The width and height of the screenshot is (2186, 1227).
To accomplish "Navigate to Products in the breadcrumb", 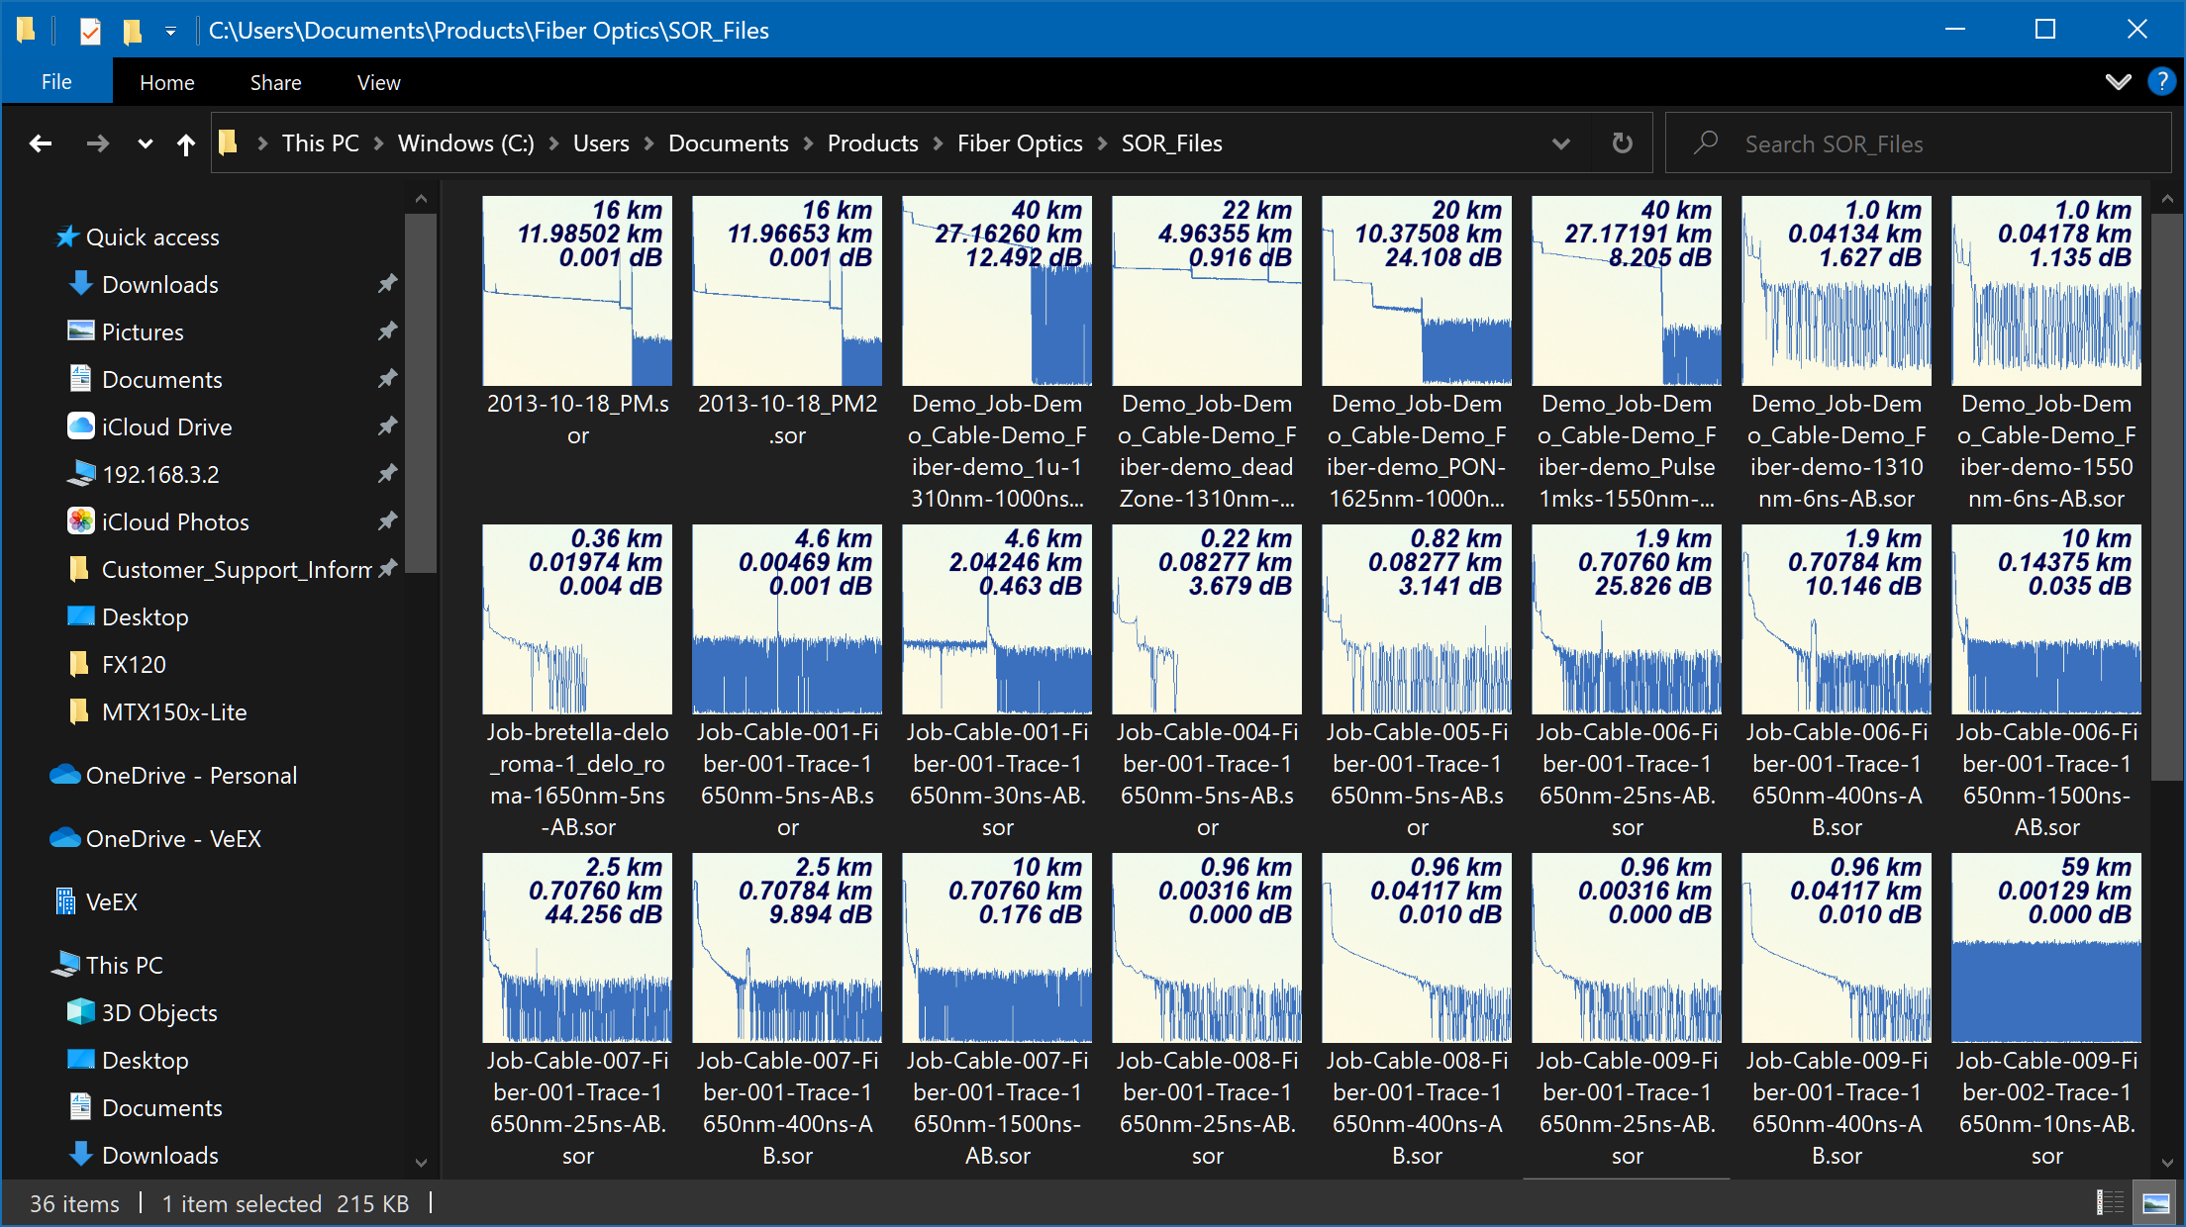I will pos(872,143).
